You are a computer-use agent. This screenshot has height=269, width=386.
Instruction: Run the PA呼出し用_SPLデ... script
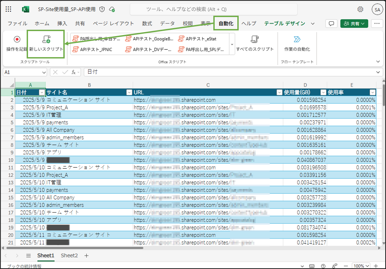point(201,49)
